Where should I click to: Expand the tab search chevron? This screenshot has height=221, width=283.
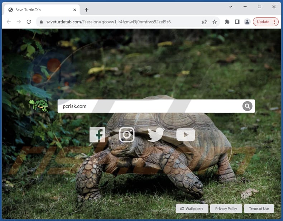[x=231, y=7]
